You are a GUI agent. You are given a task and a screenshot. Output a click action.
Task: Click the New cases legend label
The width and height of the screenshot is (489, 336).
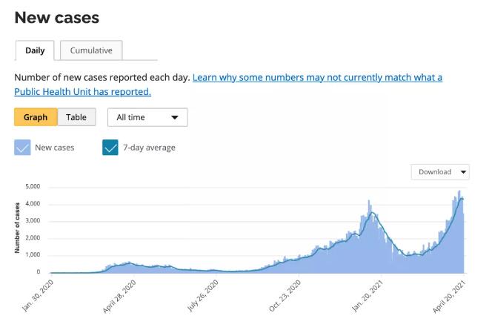(x=55, y=148)
